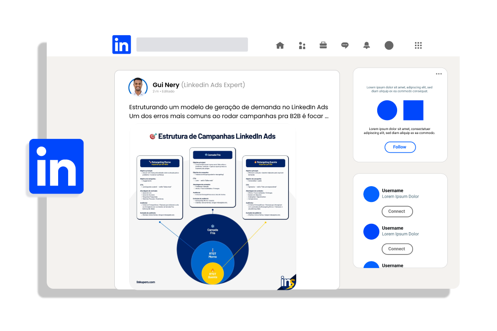Screen dimensions: 497x331
Task: Connect with the second suggested Username
Action: tap(397, 249)
